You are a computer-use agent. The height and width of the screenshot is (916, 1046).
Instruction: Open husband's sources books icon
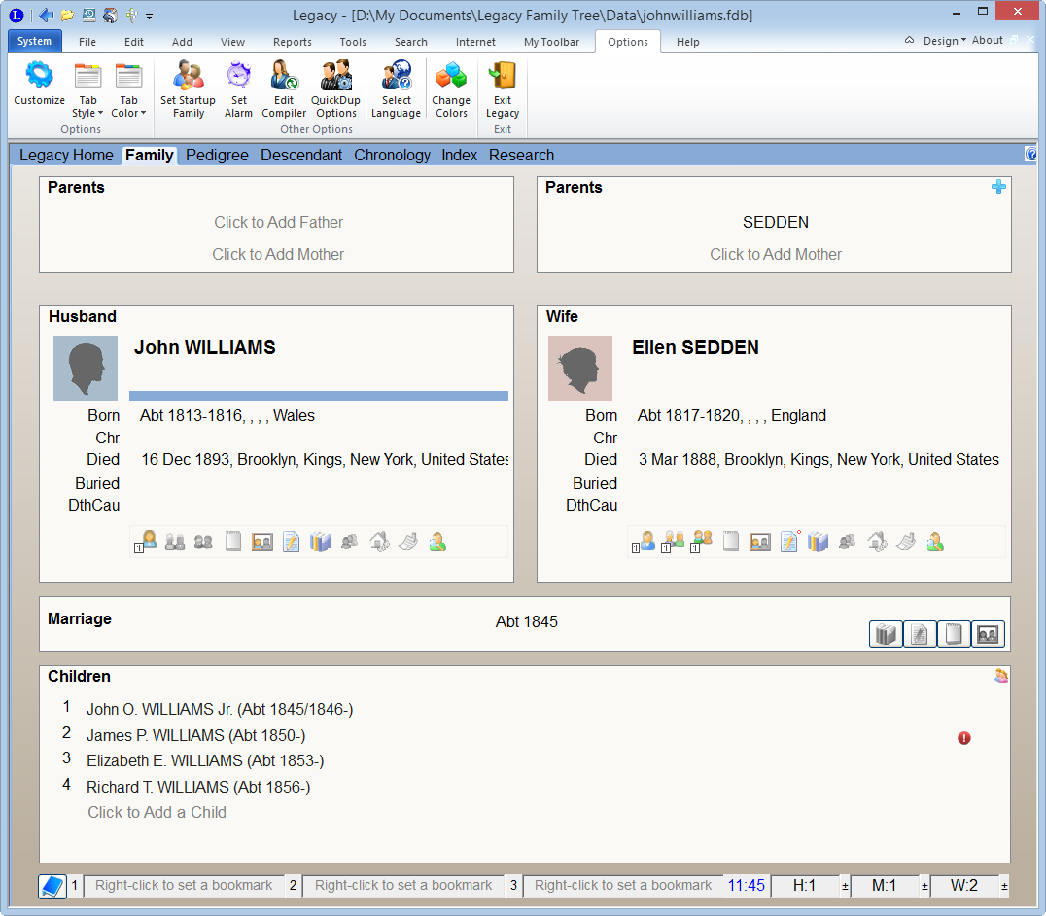pos(320,542)
